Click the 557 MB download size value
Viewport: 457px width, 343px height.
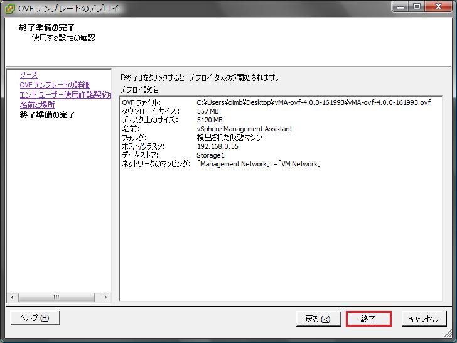(208, 111)
